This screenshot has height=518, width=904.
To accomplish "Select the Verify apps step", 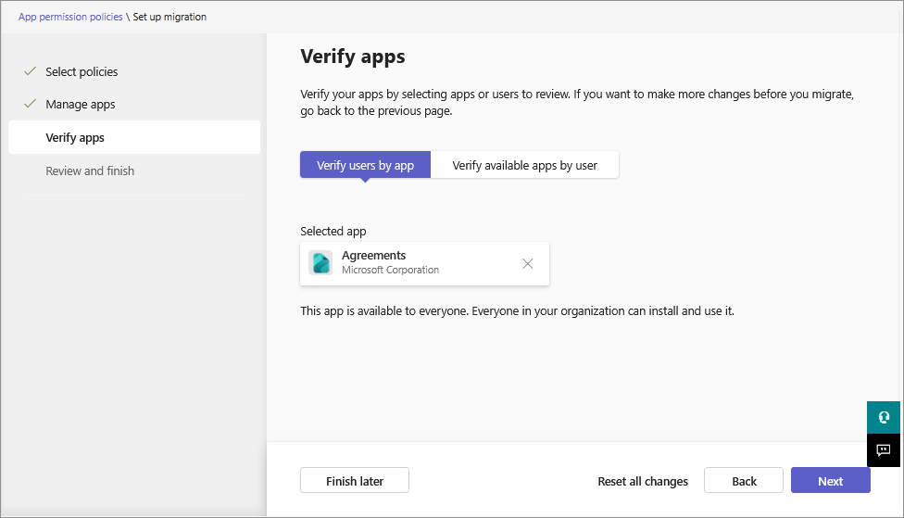I will (x=134, y=137).
